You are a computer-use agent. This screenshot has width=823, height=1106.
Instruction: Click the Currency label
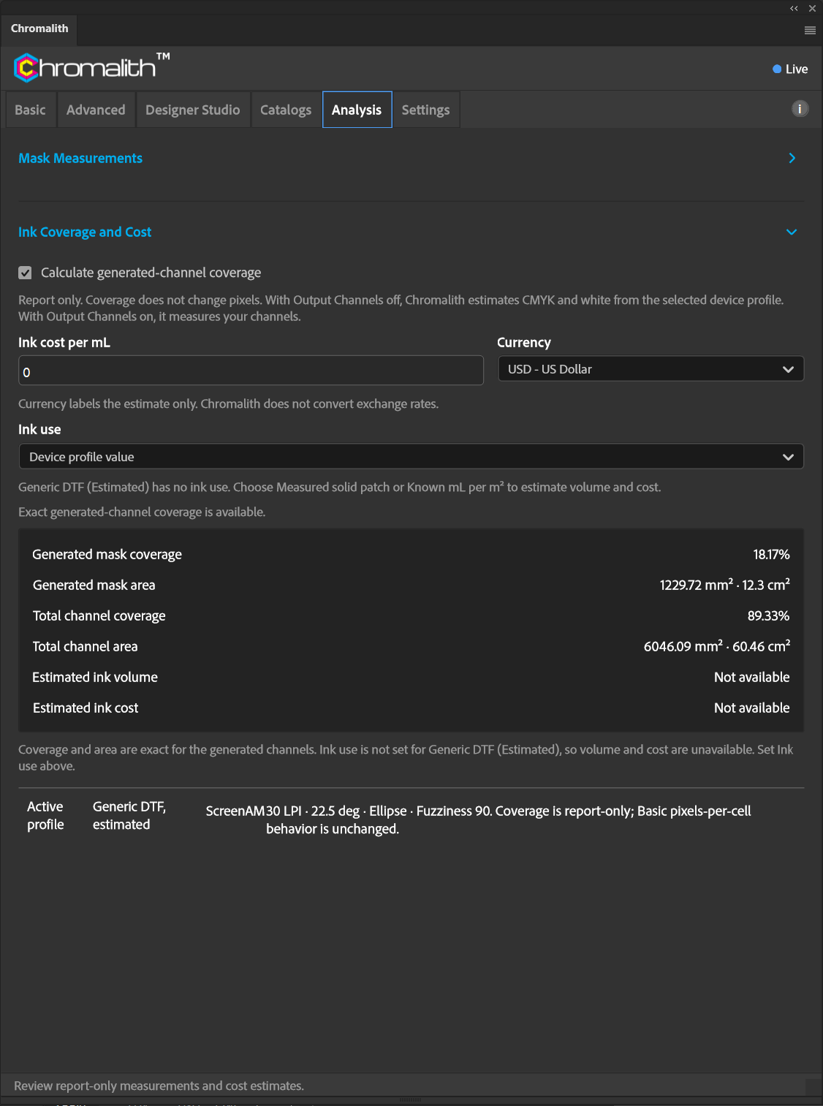pyautogui.click(x=524, y=343)
